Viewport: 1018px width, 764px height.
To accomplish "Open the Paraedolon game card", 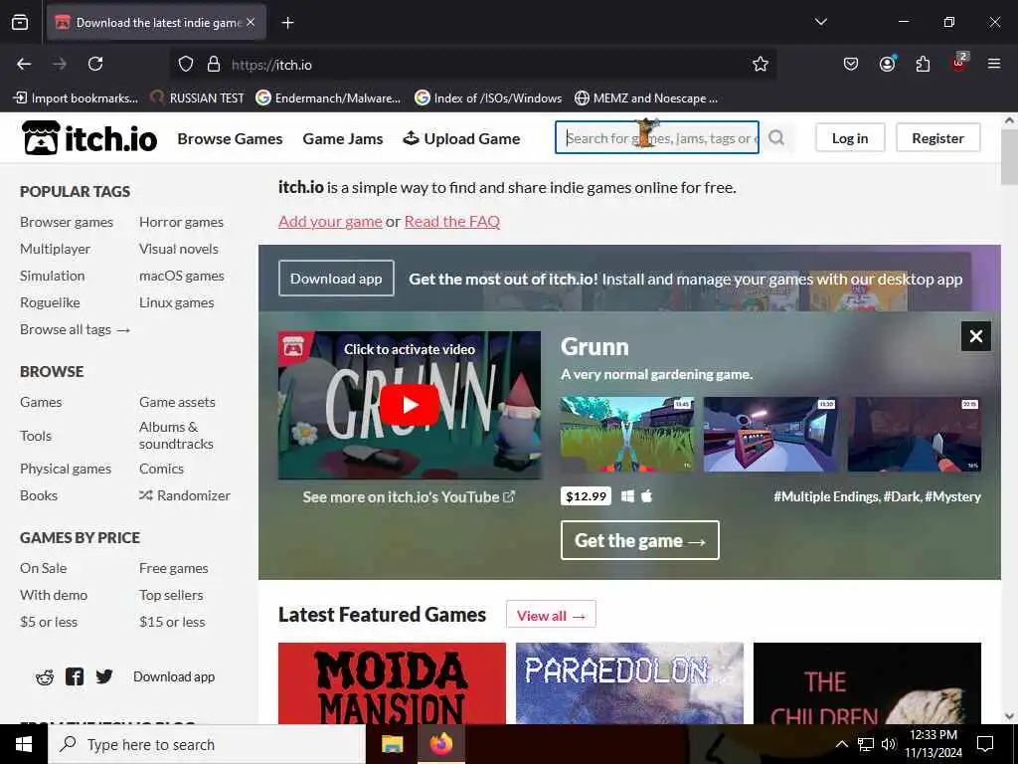I will tap(629, 682).
